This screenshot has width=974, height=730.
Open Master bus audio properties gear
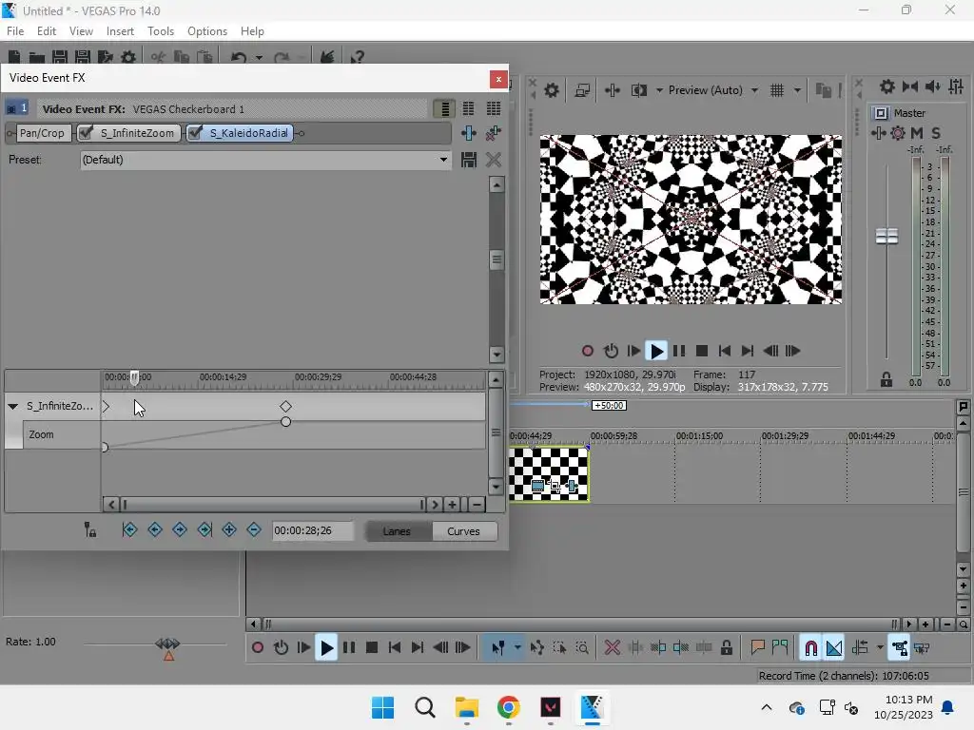click(x=887, y=86)
